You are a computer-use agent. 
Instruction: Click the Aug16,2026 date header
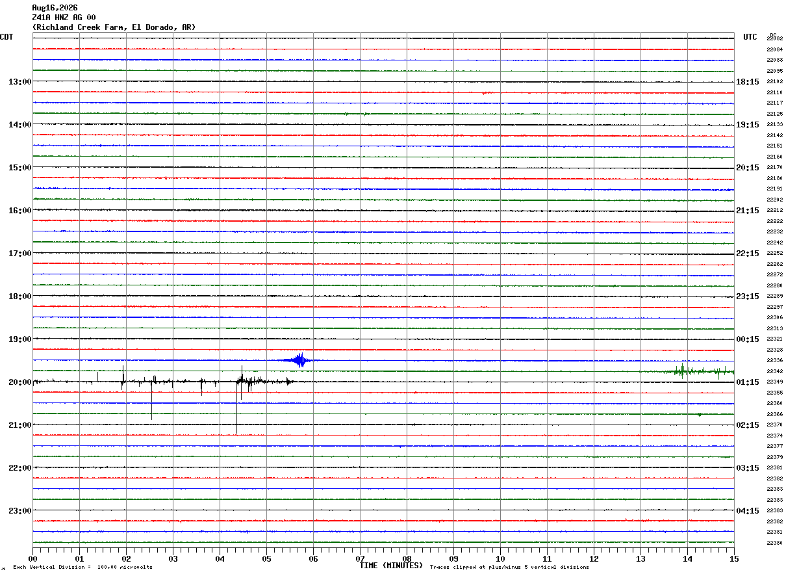(x=55, y=8)
